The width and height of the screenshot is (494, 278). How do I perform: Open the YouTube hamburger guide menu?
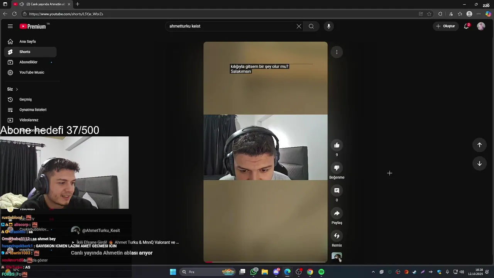pos(10,26)
